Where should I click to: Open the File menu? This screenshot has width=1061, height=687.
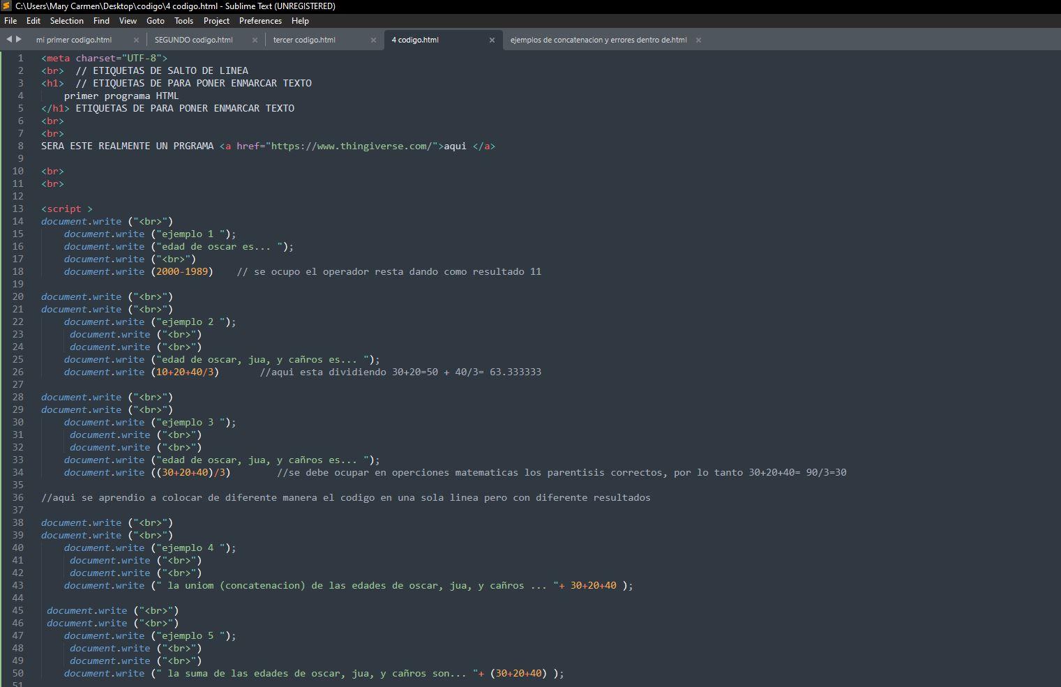(x=10, y=21)
